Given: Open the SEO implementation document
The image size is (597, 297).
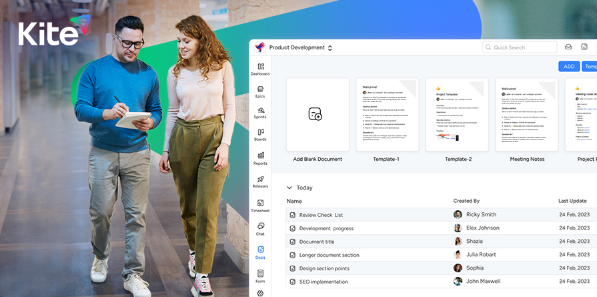Looking at the screenshot, I should pos(324,282).
